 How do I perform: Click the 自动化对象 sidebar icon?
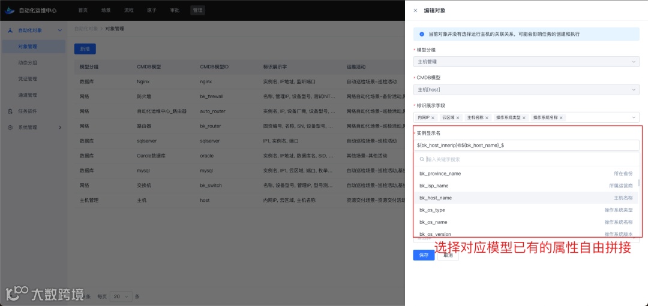click(x=10, y=31)
